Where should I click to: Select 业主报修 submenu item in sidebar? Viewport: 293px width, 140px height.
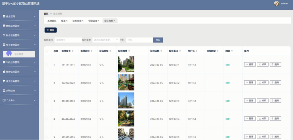coord(19,54)
